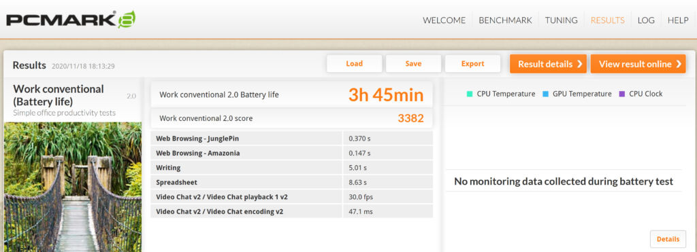The width and height of the screenshot is (697, 252).
Task: Click the Save results button
Action: pos(413,63)
